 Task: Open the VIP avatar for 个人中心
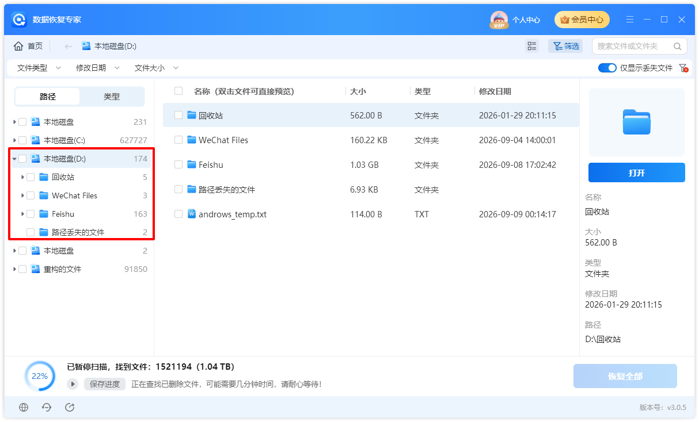click(x=499, y=20)
